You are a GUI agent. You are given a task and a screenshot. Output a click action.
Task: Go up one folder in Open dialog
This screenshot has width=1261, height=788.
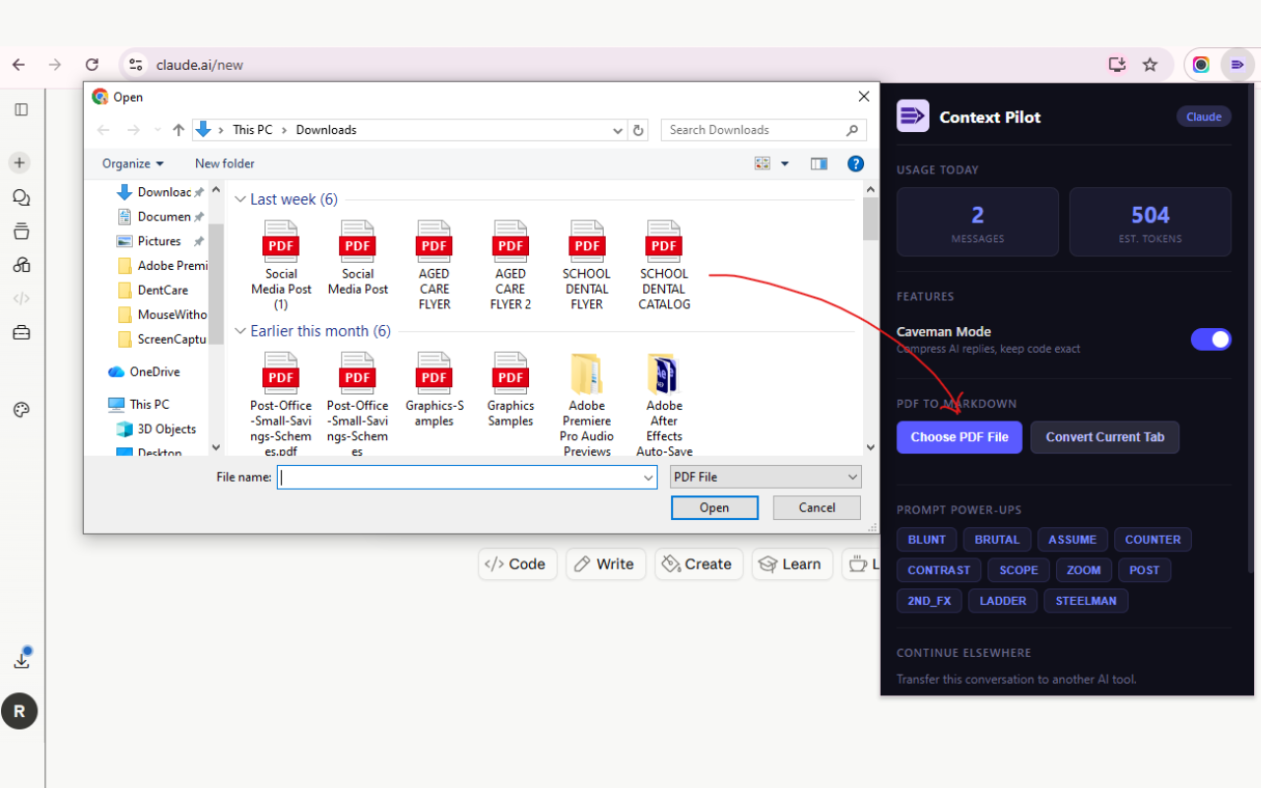(x=178, y=130)
